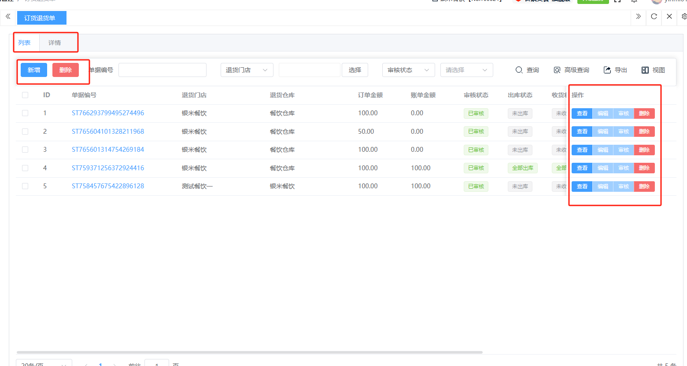Screen dimensions: 687x366
Task: Collapse sidebar with double left chevron
Action: 8,17
